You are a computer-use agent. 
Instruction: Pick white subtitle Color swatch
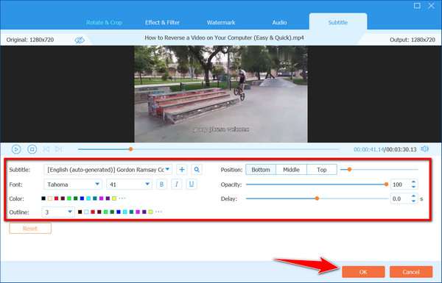pyautogui.click(x=50, y=198)
